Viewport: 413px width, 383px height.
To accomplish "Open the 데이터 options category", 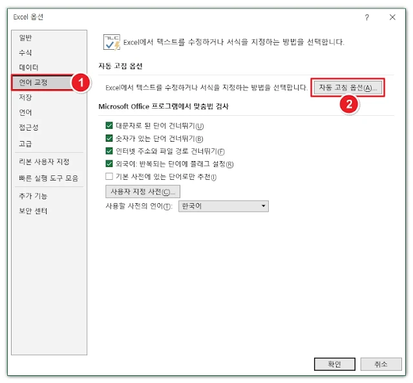I will 28,67.
